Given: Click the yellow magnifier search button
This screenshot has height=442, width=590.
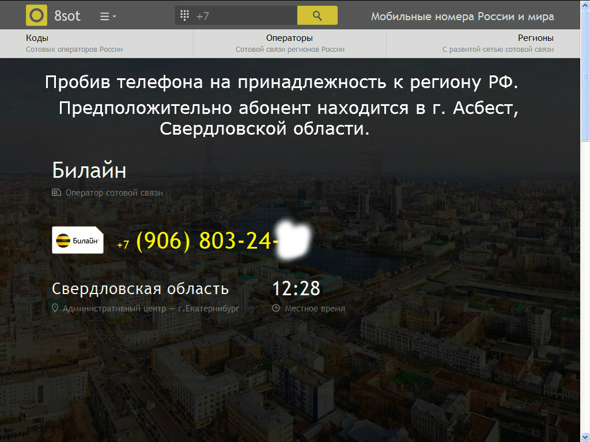Looking at the screenshot, I should tap(317, 16).
